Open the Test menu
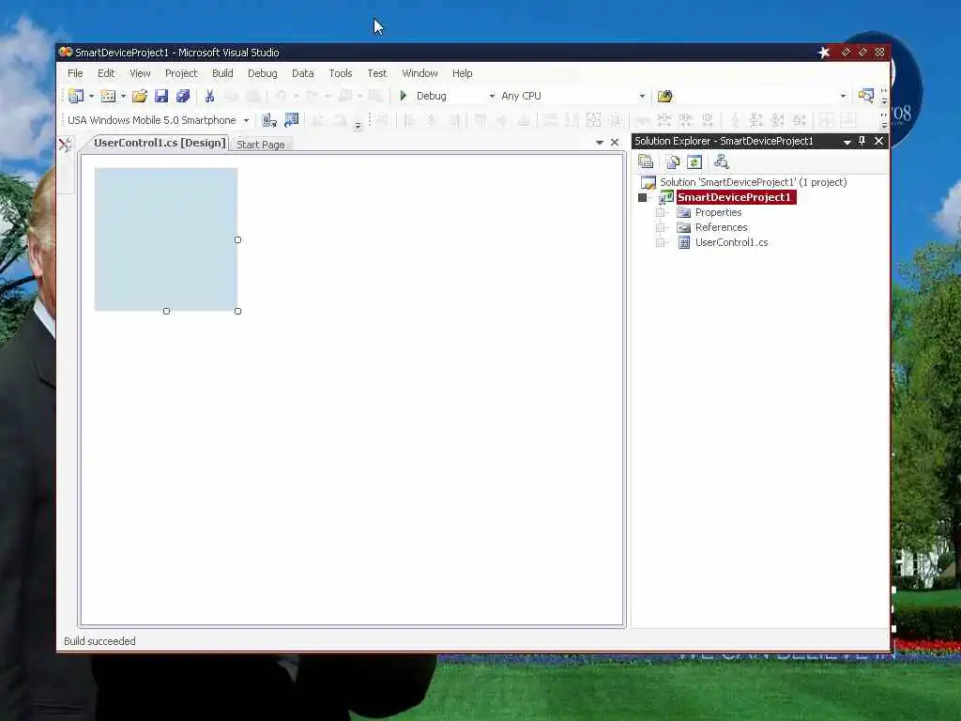The image size is (961, 721). click(x=377, y=73)
